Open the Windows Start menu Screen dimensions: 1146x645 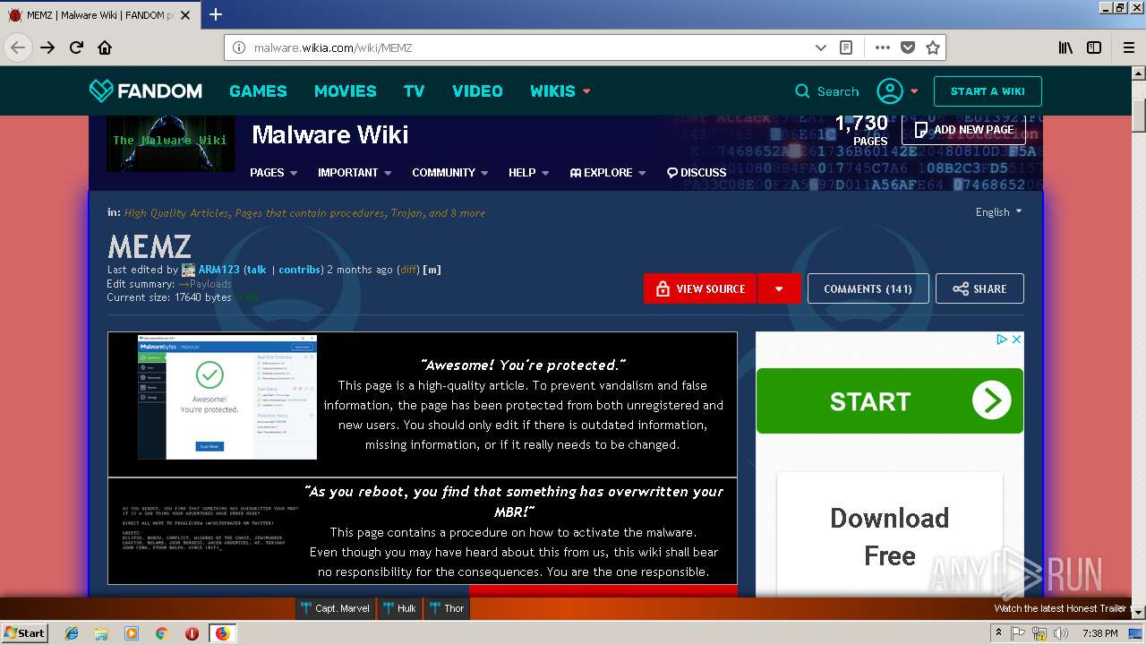point(25,633)
